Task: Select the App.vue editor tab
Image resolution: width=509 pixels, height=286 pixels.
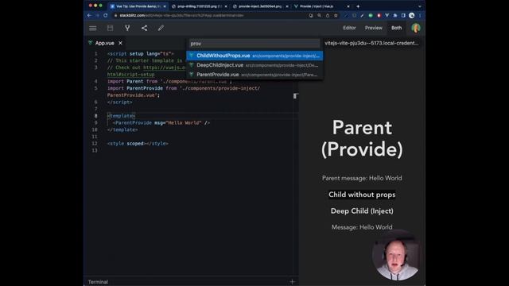Action: [104, 43]
